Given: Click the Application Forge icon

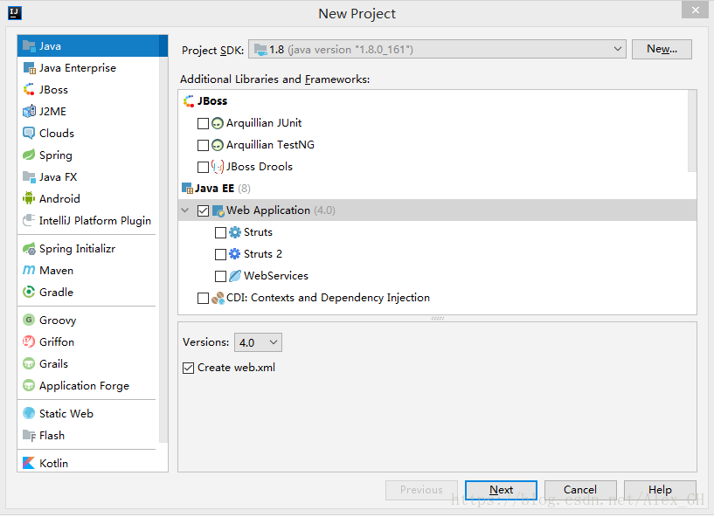Looking at the screenshot, I should [29, 385].
